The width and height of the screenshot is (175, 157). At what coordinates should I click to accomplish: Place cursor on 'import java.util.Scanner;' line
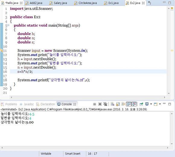31,8
